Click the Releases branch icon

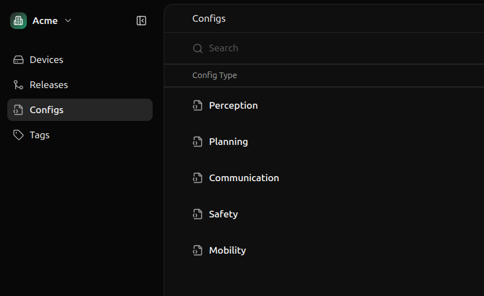[x=18, y=85]
